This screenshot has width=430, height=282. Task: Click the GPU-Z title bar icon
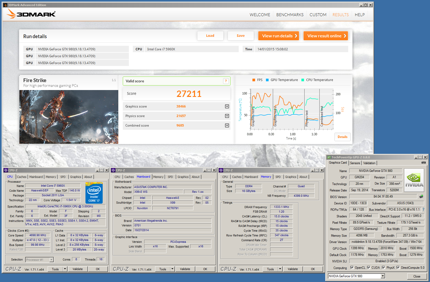tap(329, 157)
